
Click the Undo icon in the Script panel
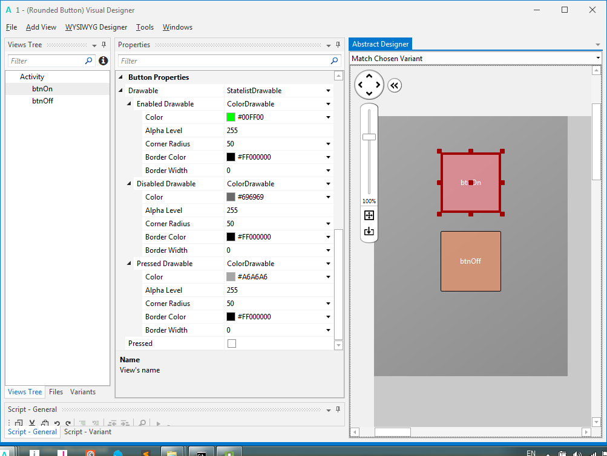(x=57, y=423)
